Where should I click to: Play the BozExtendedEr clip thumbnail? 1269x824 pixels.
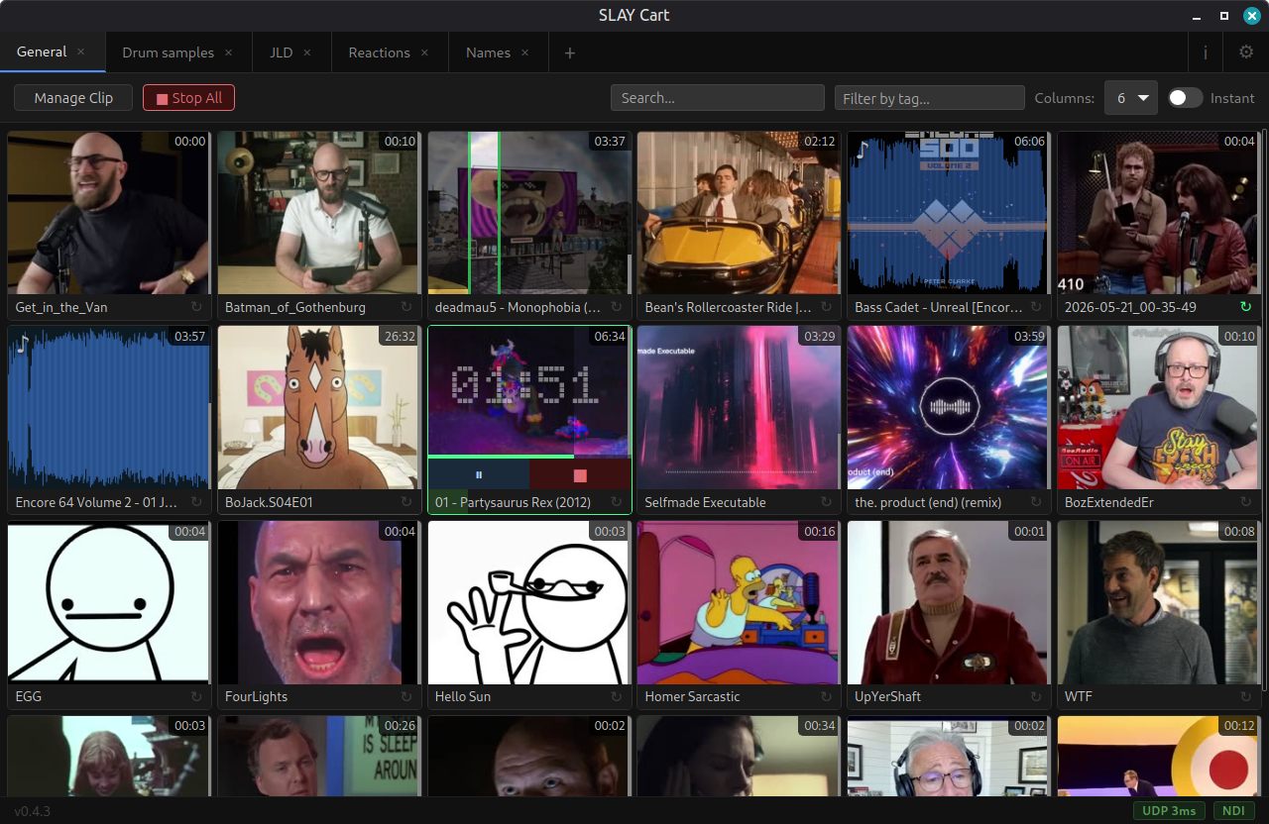1158,408
